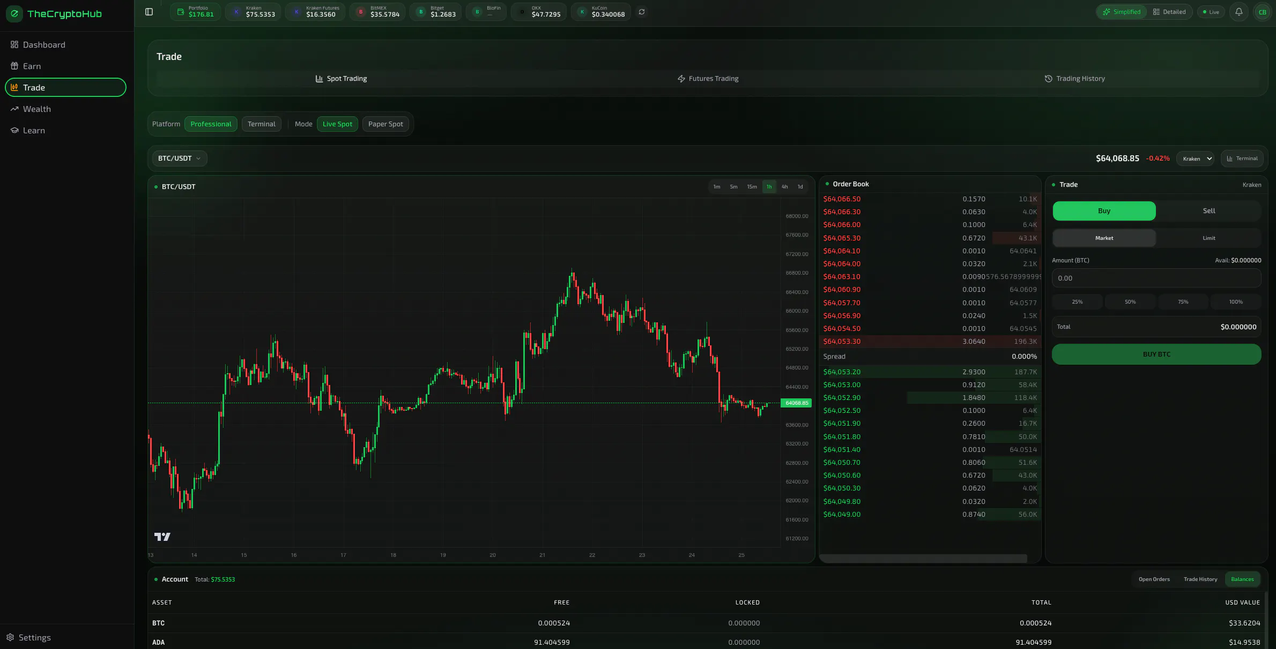The width and height of the screenshot is (1276, 649).
Task: Open the Kraken exchange dropdown
Action: (1195, 159)
